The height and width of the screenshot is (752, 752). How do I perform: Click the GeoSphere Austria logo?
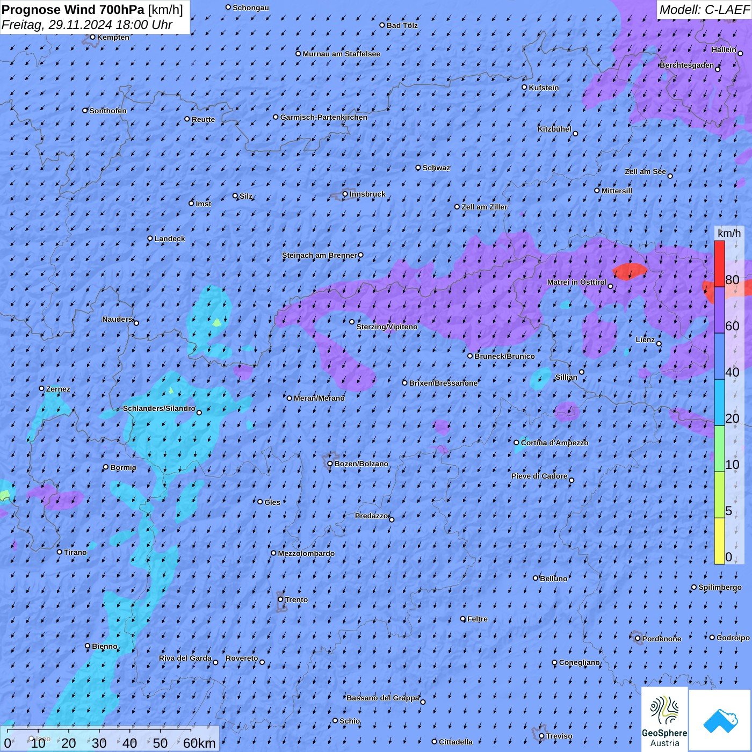point(664,719)
